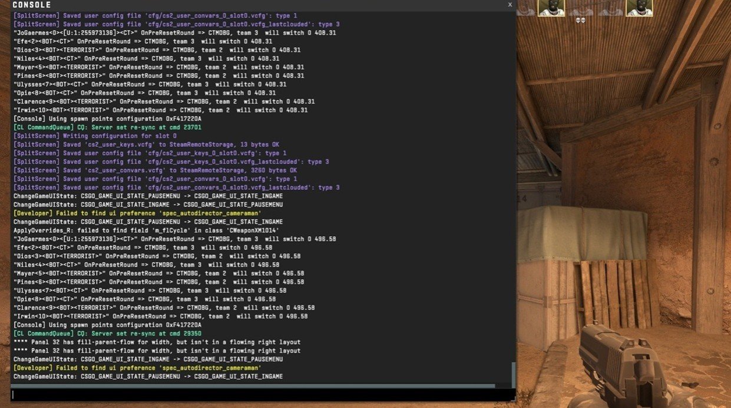Select the left highlighted balaclava player avatar

551,8
